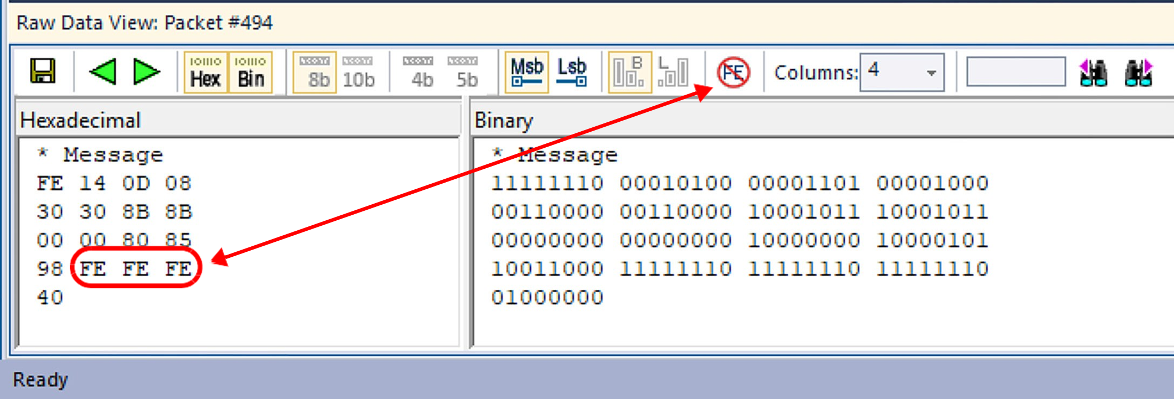Select the 10b format button
Screen dimensions: 1174x399
(x=358, y=72)
